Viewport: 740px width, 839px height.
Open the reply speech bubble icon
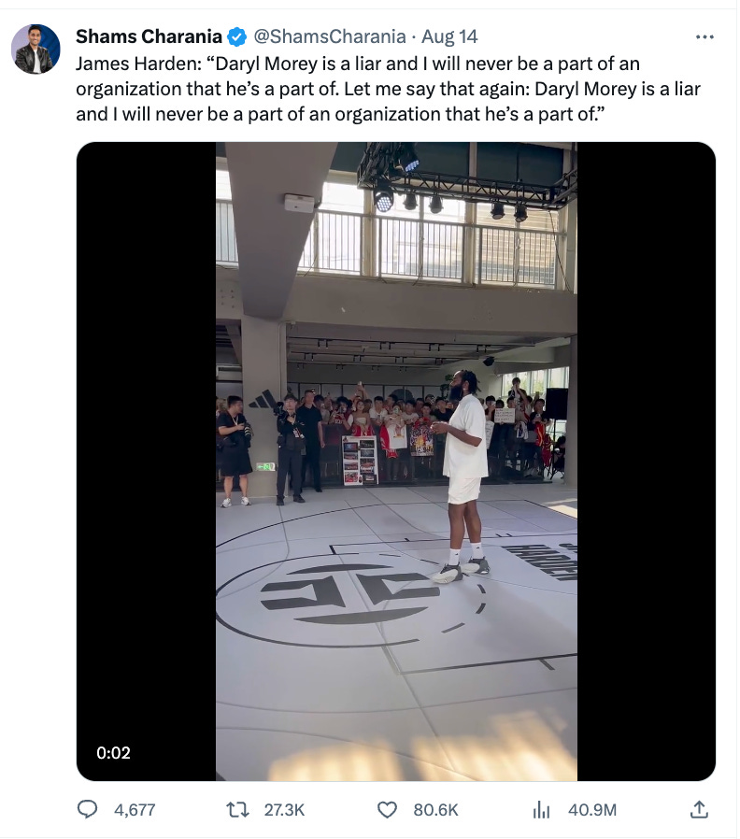88,809
